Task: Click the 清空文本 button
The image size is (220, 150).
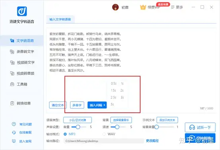Action: pyautogui.click(x=58, y=105)
